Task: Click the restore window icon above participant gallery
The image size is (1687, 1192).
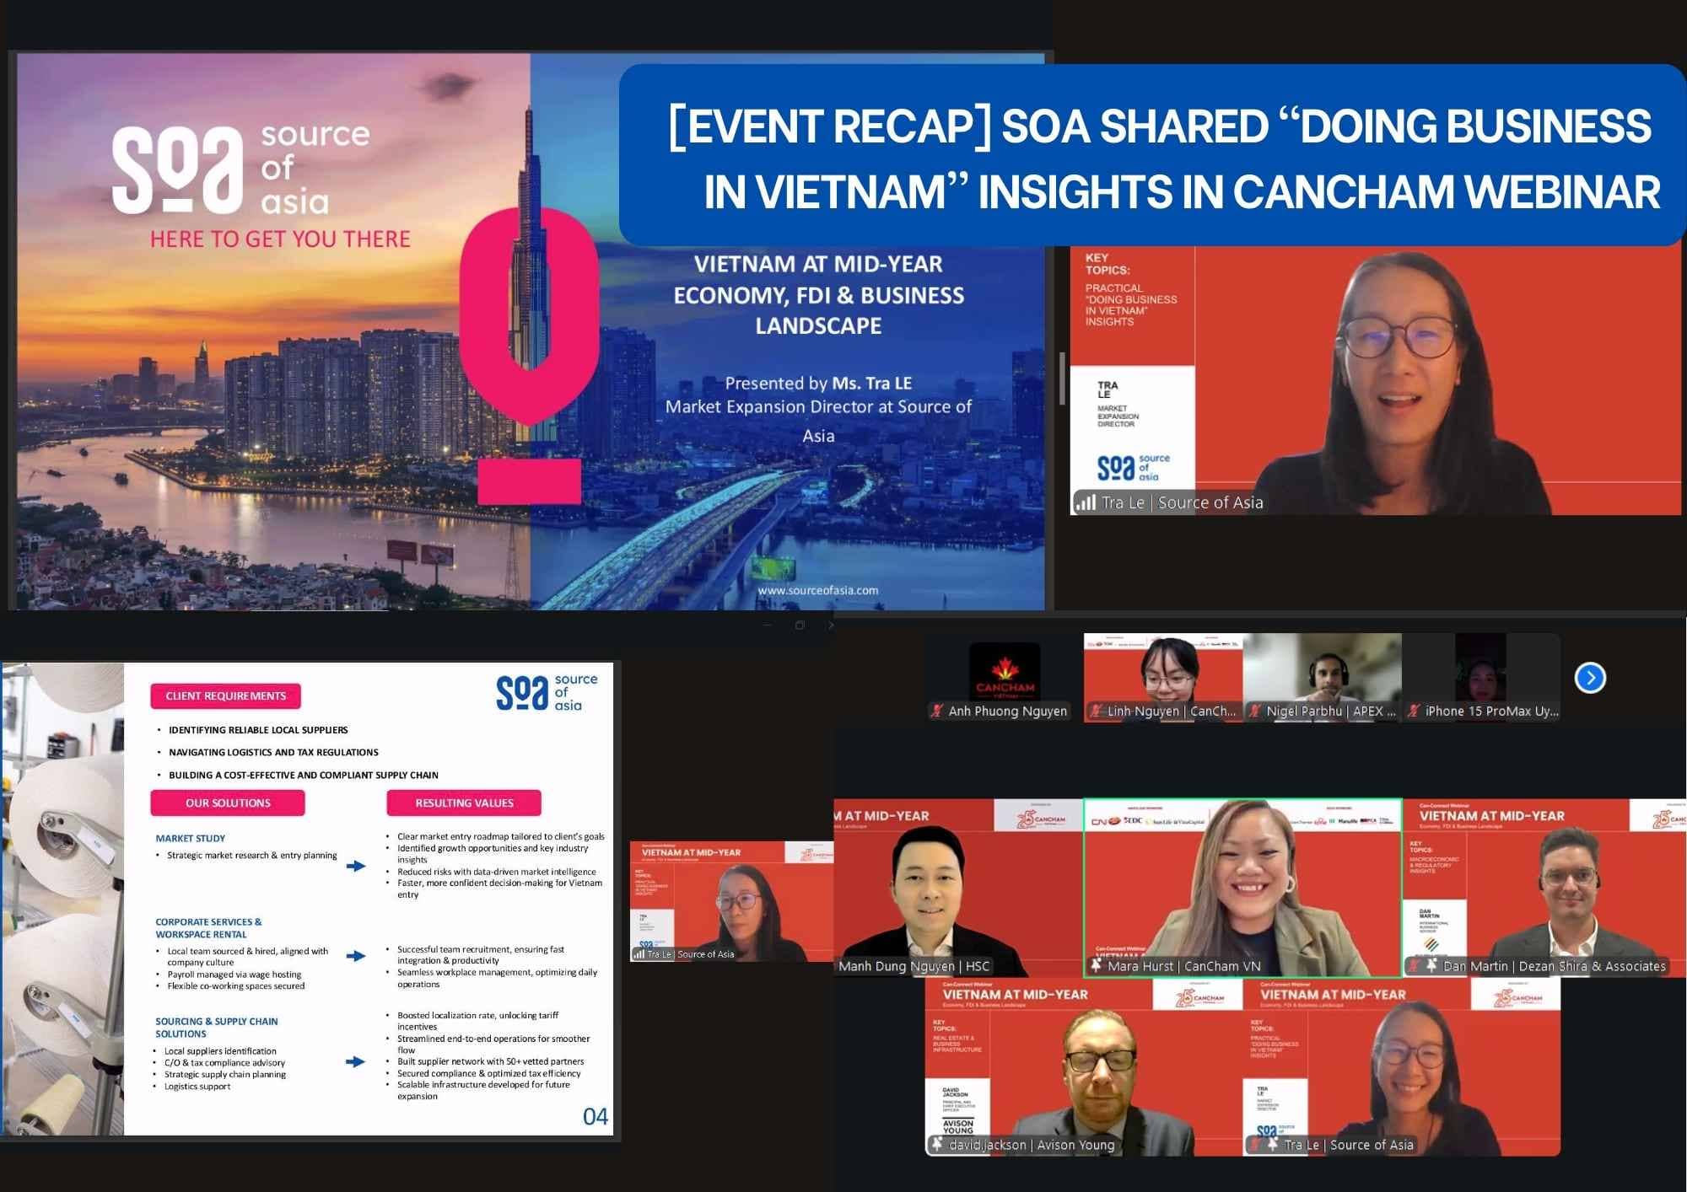Action: point(800,625)
